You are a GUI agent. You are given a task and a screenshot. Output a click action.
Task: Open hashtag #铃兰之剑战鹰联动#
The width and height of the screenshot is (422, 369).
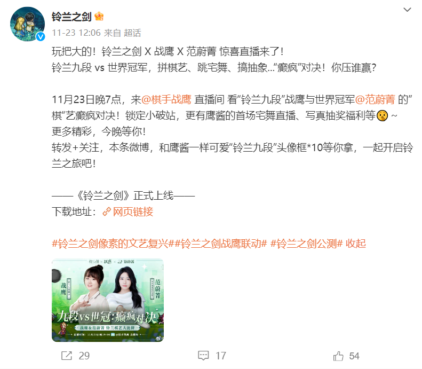click(x=221, y=244)
